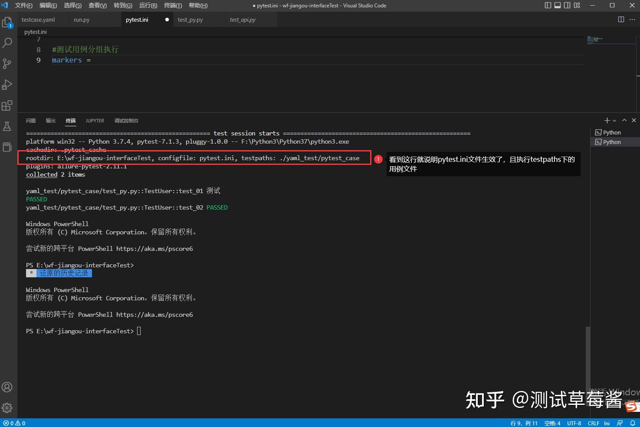The height and width of the screenshot is (427, 640).
Task: Maximize the panel with the up chevron
Action: pos(624,120)
